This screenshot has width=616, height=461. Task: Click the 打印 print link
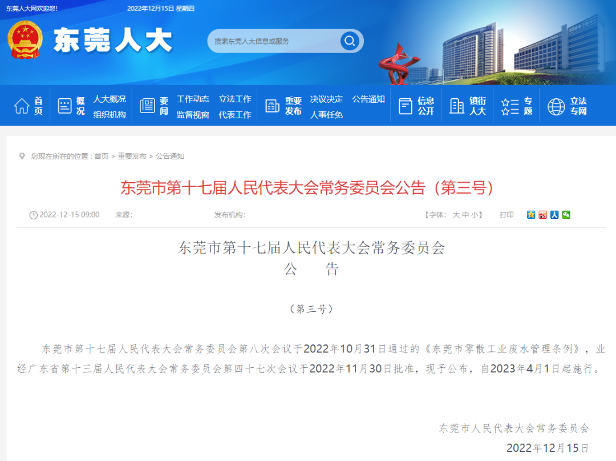506,215
